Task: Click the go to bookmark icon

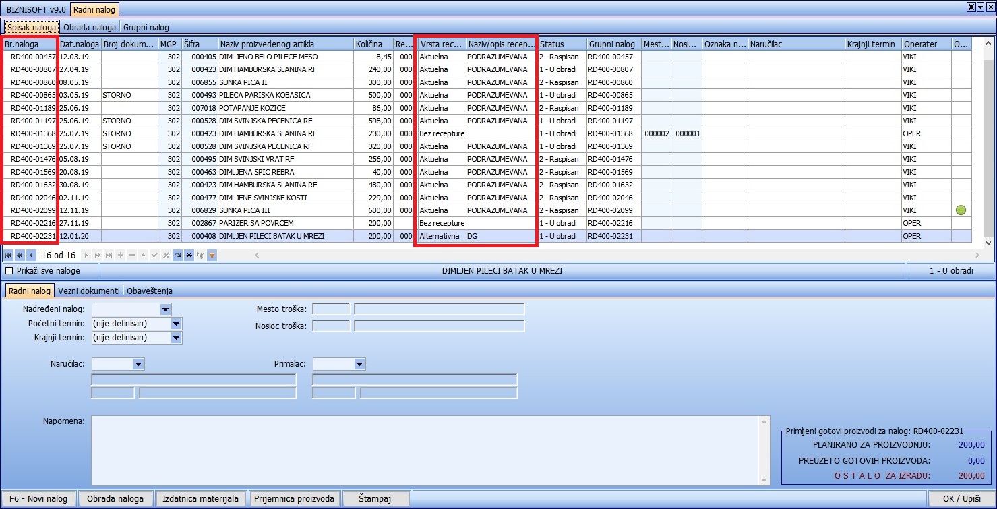Action: pyautogui.click(x=200, y=256)
